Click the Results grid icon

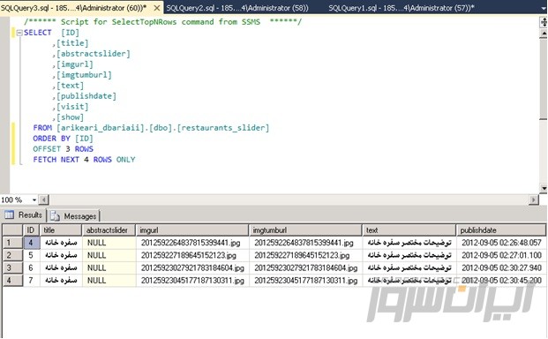click(10, 215)
